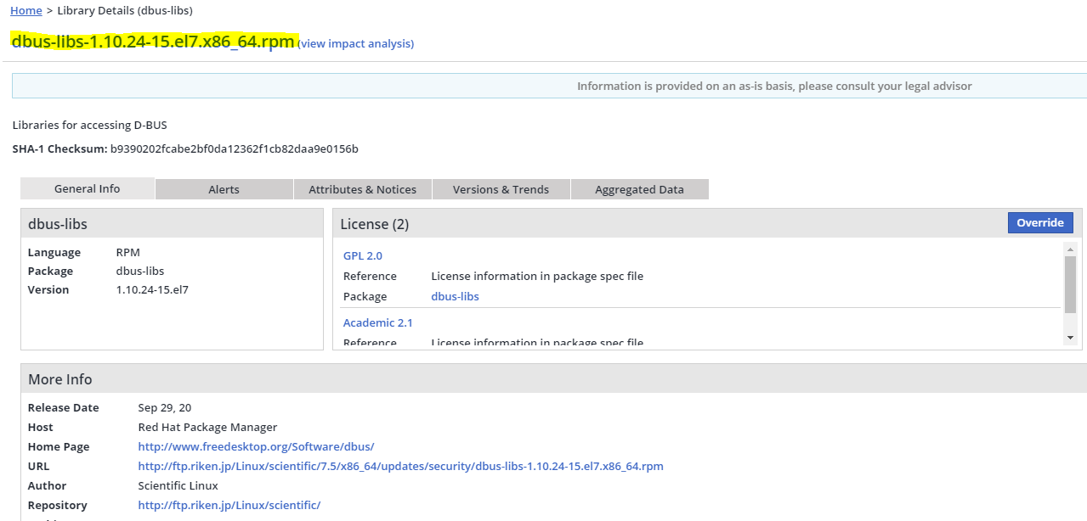This screenshot has width=1087, height=521.
Task: Click the highlighted dbus-libs rpm file name title
Action: [x=153, y=42]
